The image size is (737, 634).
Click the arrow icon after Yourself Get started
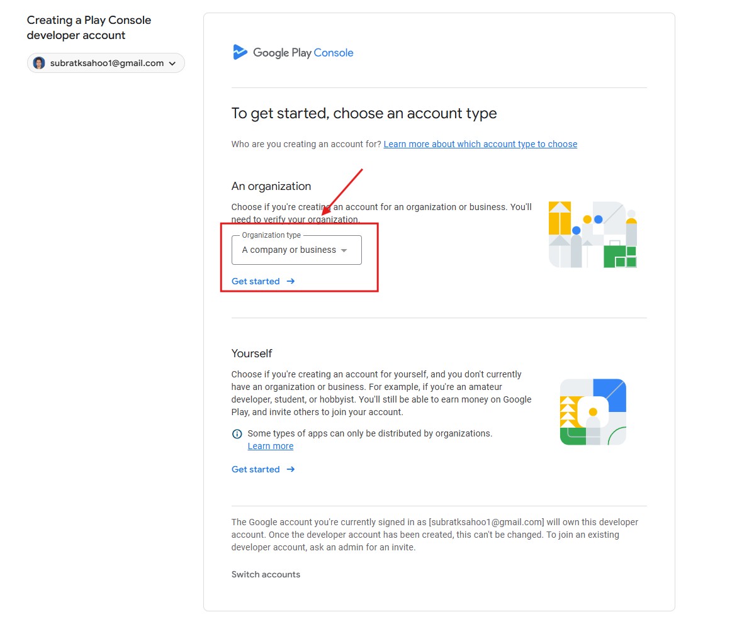click(x=291, y=469)
